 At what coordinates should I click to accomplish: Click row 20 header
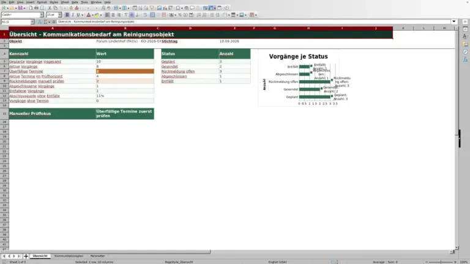4,141
